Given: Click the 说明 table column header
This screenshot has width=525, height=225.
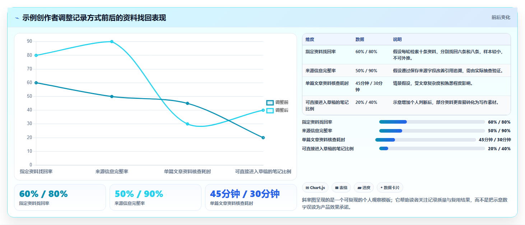Looking at the screenshot, I should point(398,40).
